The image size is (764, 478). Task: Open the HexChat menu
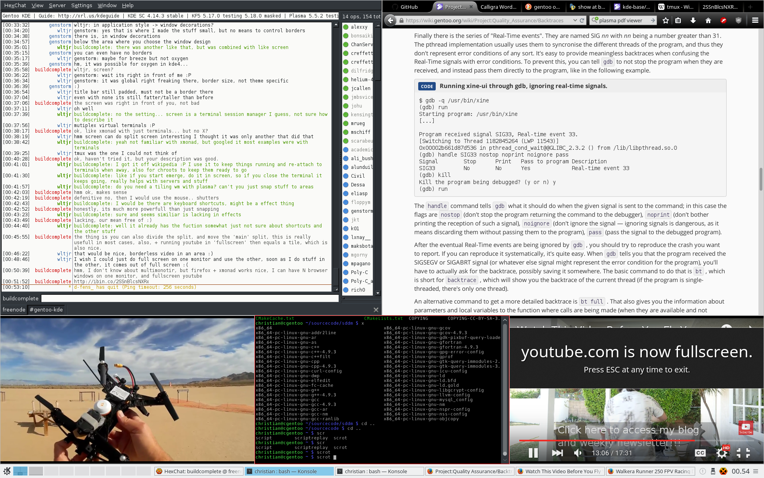[15, 5]
